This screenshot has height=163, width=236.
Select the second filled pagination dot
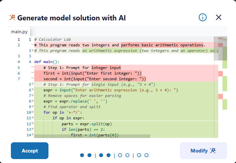[x=89, y=155]
